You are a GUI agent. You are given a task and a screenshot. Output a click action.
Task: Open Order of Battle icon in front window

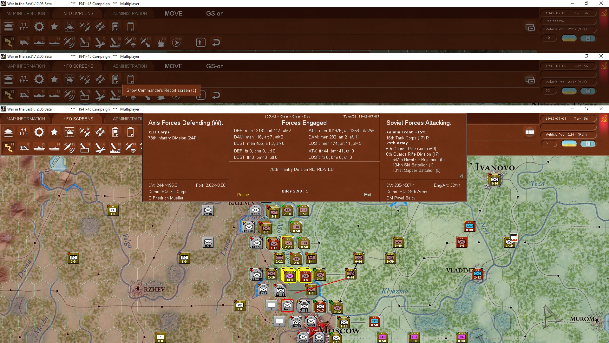coord(9,132)
